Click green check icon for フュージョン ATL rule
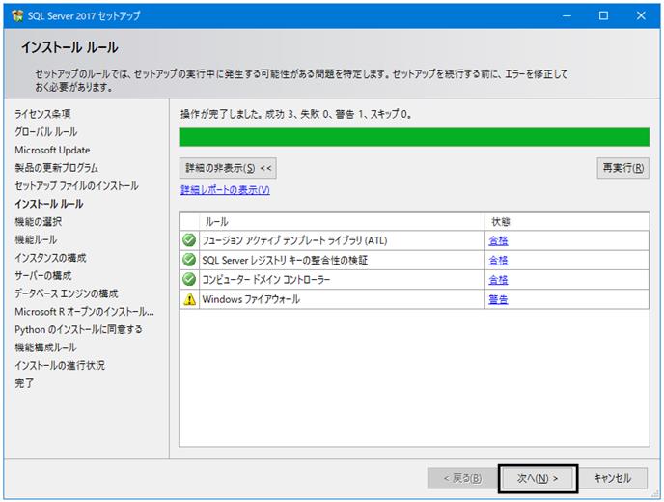 pyautogui.click(x=189, y=240)
